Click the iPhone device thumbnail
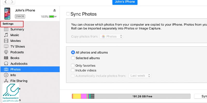 7,14
